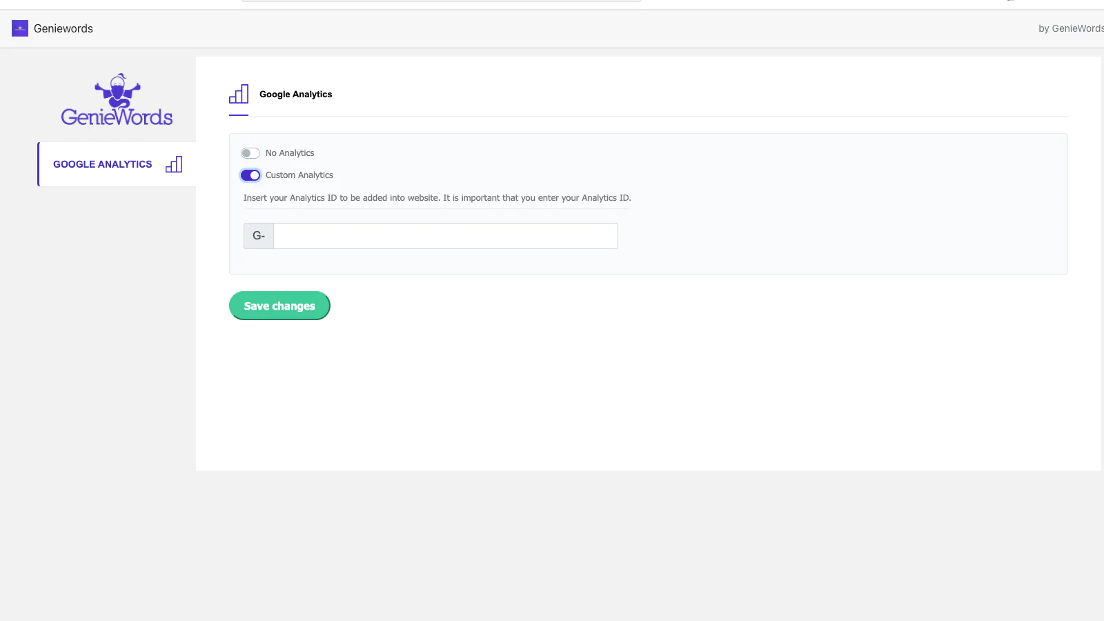The image size is (1104, 621).
Task: Disable the Custom Analytics toggle
Action: [250, 175]
